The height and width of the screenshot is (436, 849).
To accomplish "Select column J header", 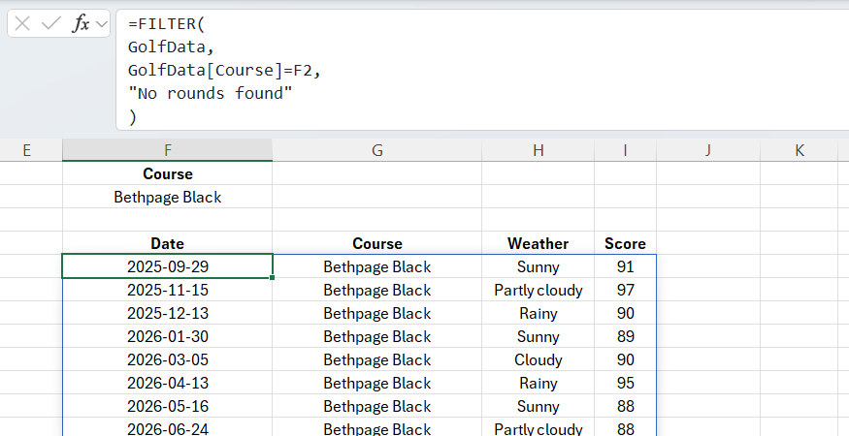I will [708, 150].
